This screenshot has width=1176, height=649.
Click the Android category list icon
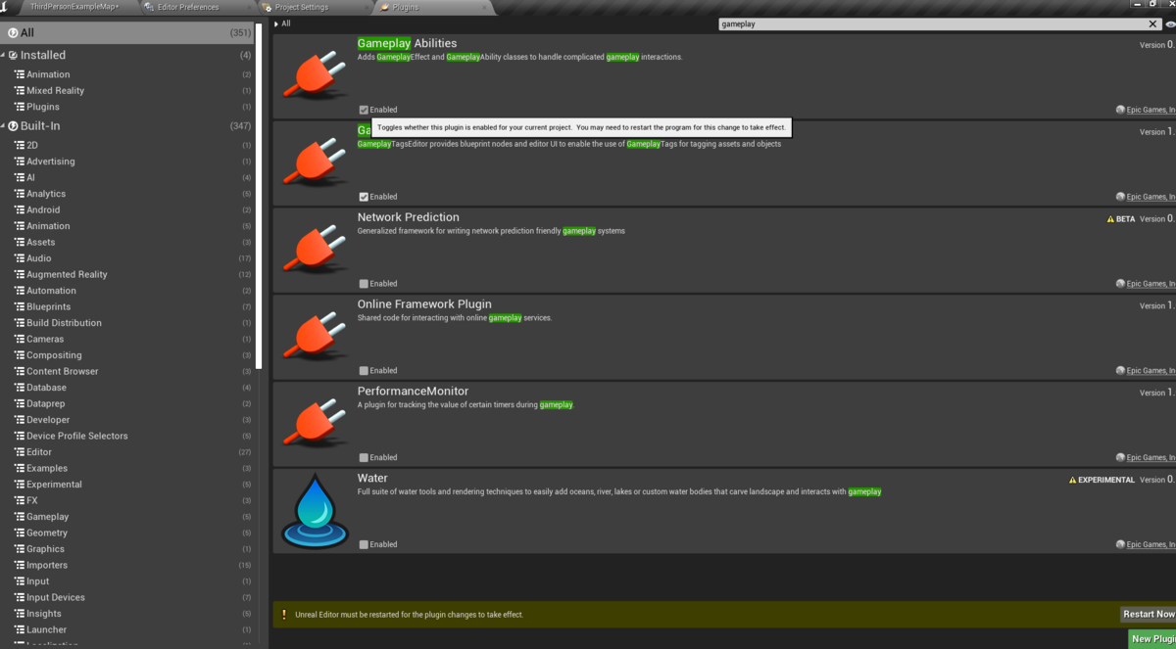click(x=20, y=209)
